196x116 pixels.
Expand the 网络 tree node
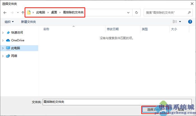click(3, 56)
